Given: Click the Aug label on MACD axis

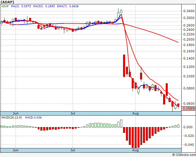Looking at the screenshot, I should point(135,150).
